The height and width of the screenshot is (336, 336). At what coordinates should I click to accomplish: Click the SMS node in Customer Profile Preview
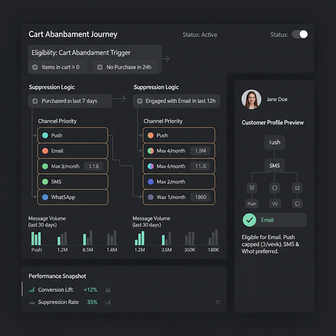tap(274, 166)
